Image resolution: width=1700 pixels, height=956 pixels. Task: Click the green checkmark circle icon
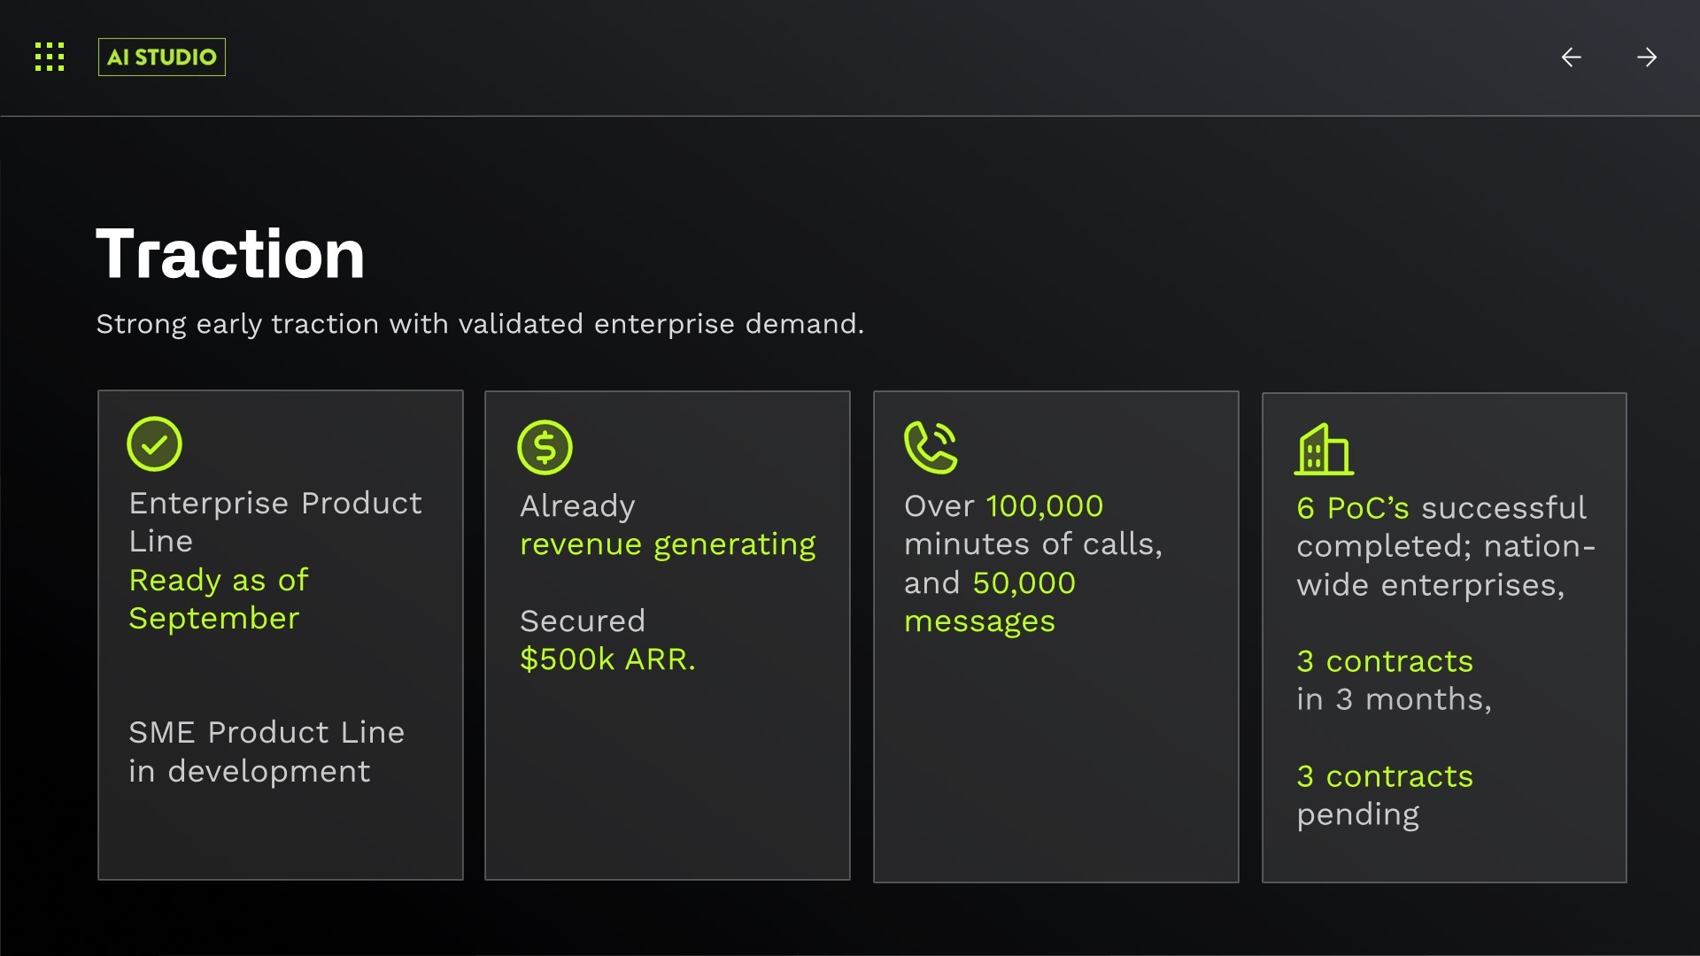tap(154, 443)
